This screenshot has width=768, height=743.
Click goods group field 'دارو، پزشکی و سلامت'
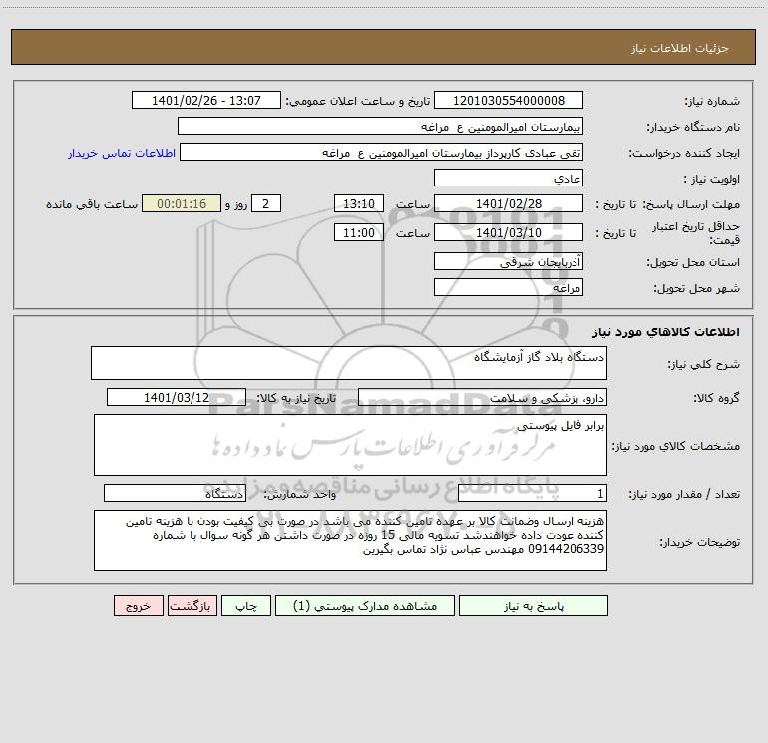483,397
